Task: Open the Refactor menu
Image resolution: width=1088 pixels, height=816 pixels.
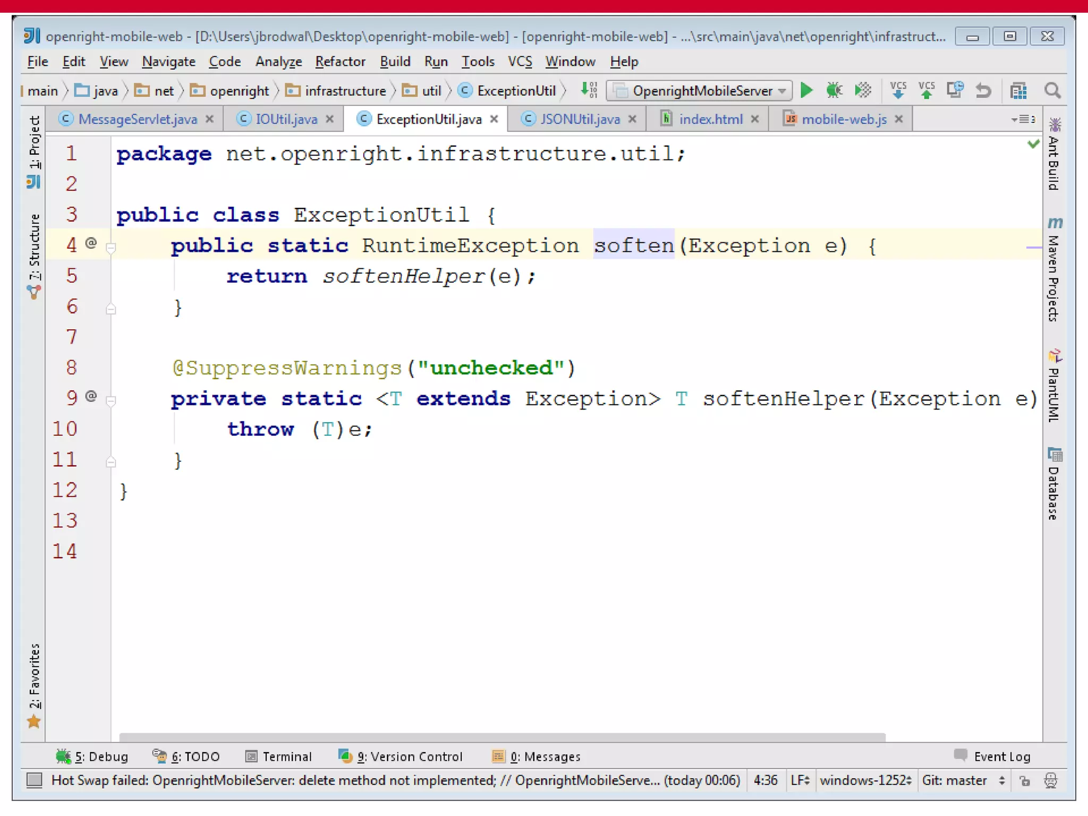Action: click(x=340, y=62)
